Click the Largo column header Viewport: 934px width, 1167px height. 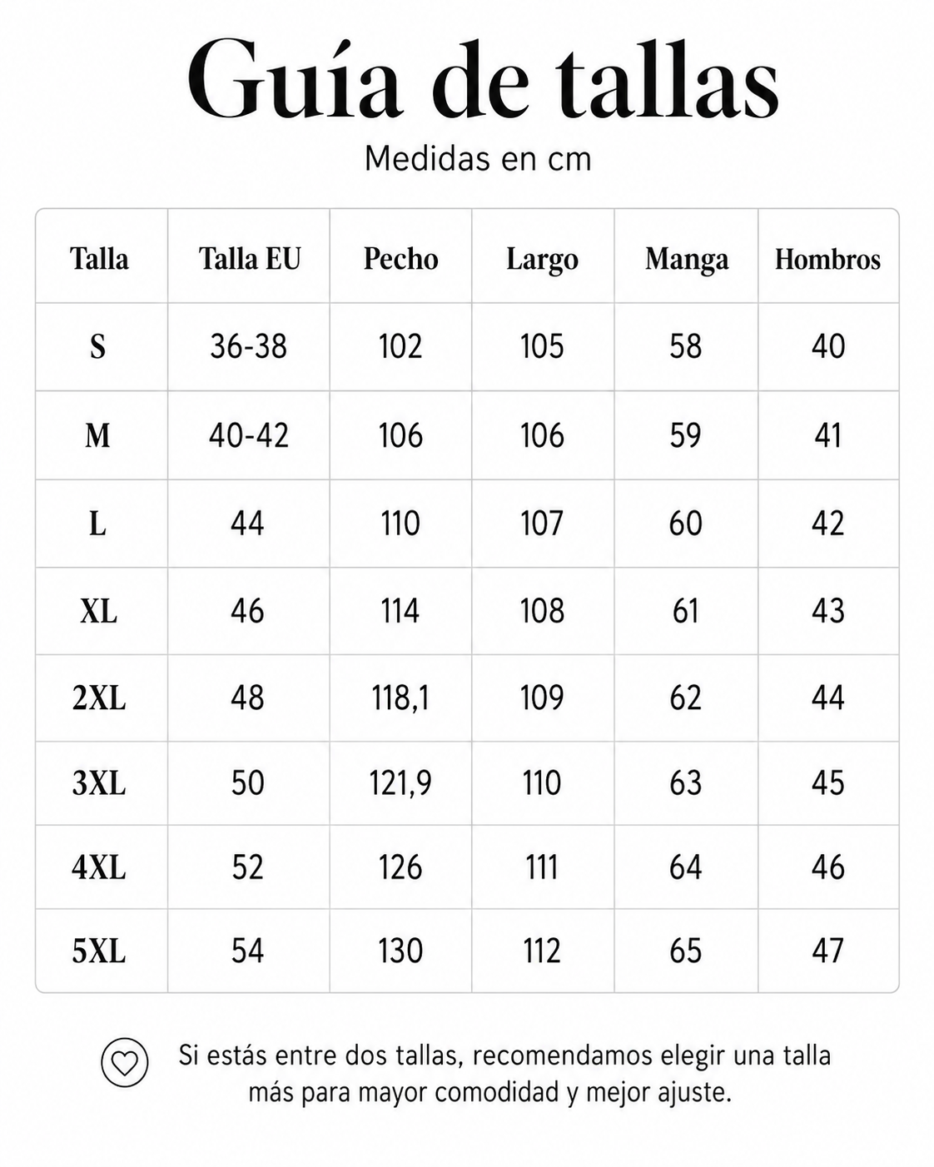pos(542,260)
